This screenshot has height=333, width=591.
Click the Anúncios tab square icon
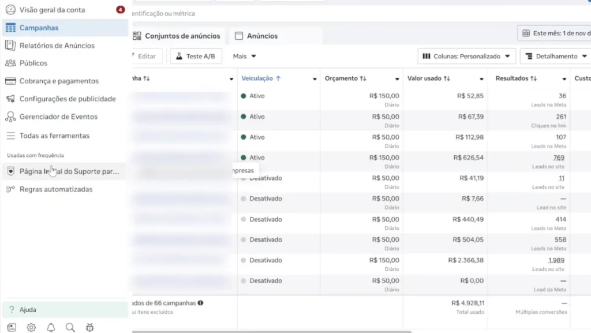click(239, 36)
